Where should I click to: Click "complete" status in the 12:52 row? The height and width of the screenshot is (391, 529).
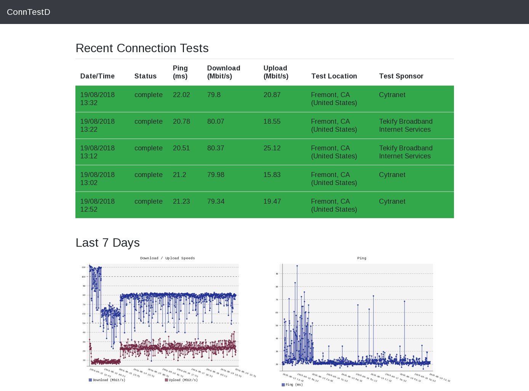tap(149, 201)
